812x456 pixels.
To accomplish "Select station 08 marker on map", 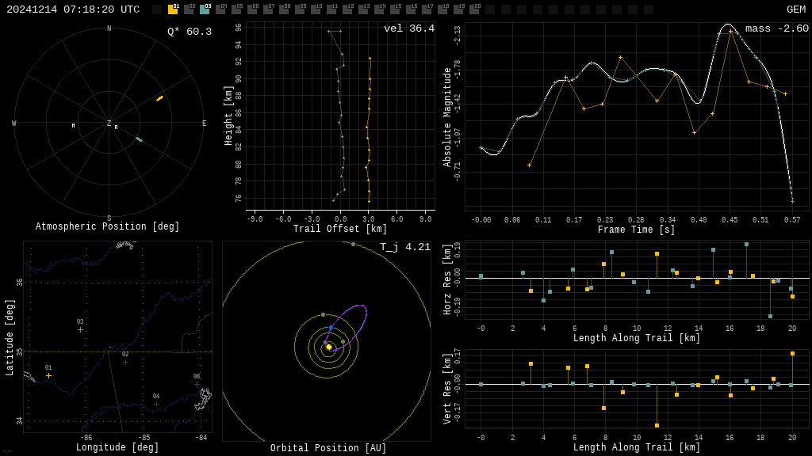I will (x=197, y=384).
